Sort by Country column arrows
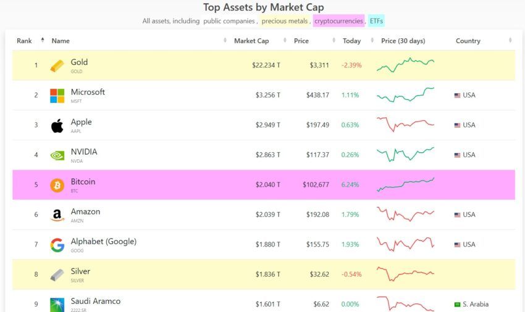 pyautogui.click(x=510, y=40)
